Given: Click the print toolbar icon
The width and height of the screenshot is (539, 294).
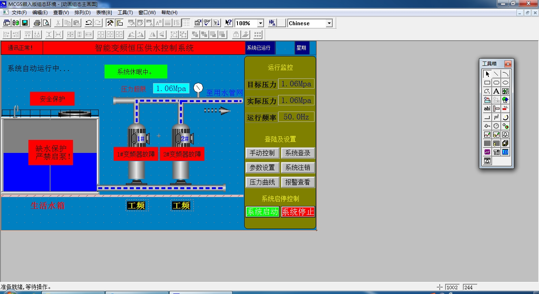Looking at the screenshot, I should click(x=37, y=23).
